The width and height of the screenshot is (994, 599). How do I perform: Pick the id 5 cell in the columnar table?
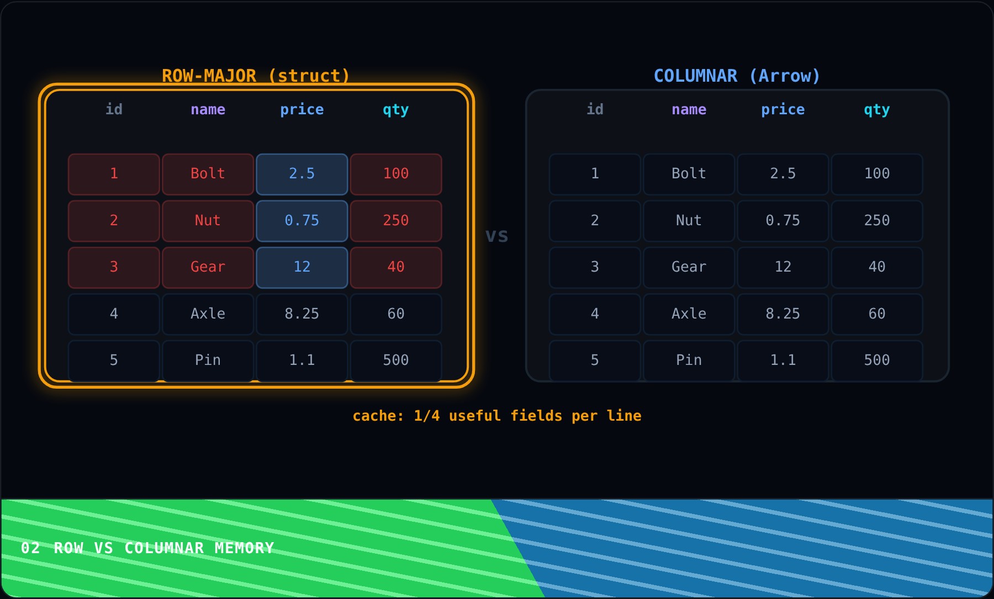pos(595,361)
